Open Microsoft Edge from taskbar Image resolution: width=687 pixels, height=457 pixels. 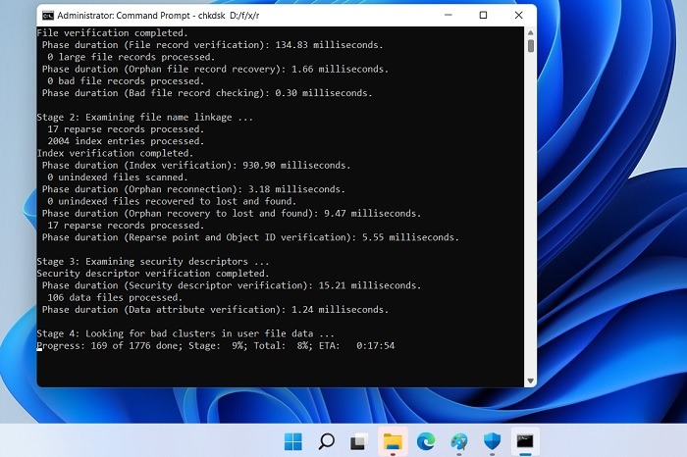pyautogui.click(x=426, y=441)
